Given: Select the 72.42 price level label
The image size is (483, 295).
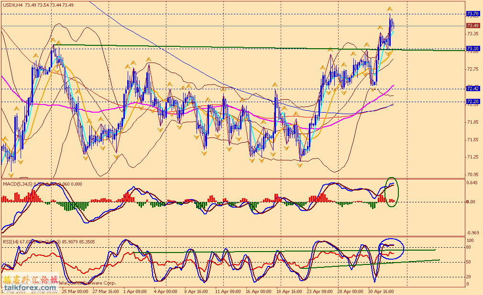Looking at the screenshot, I should click(472, 88).
